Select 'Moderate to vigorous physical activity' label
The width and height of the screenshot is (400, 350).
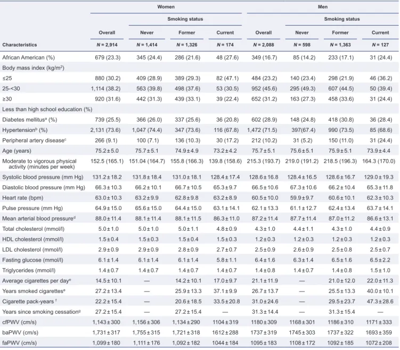pos(39,164)
